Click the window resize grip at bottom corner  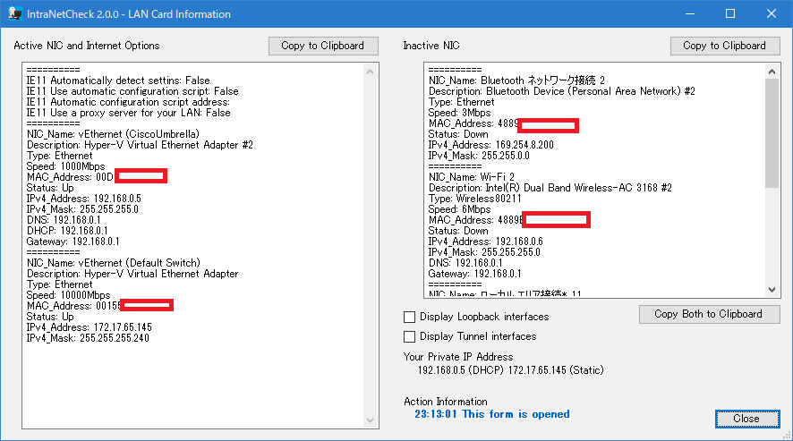787,435
